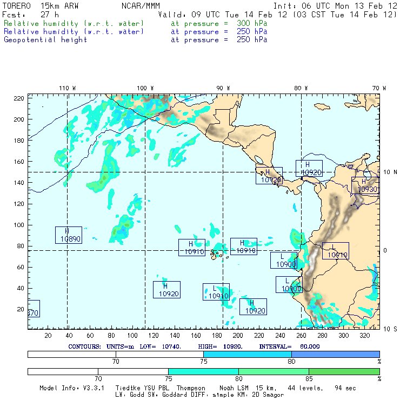Select the '44 levels,' text
Screen dimensions: 400x400
tap(305, 388)
